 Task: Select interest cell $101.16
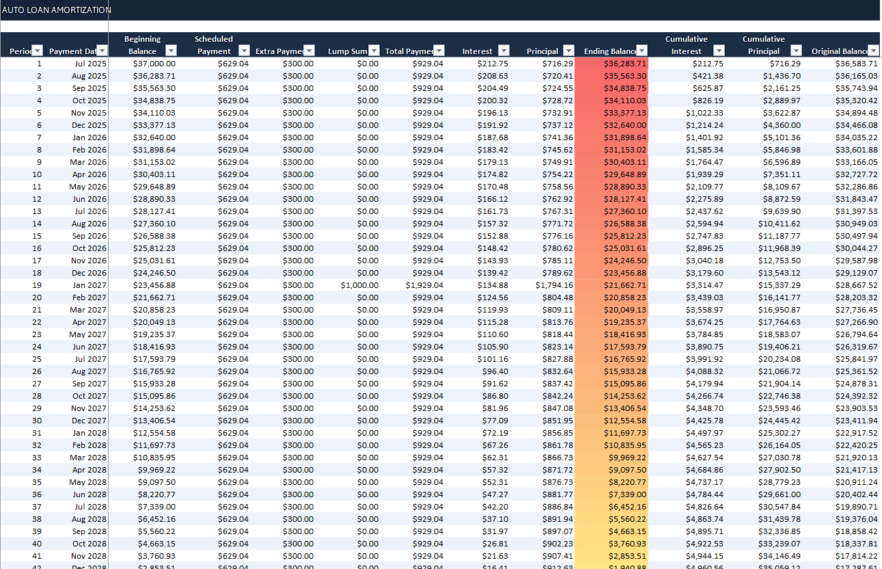coord(478,359)
